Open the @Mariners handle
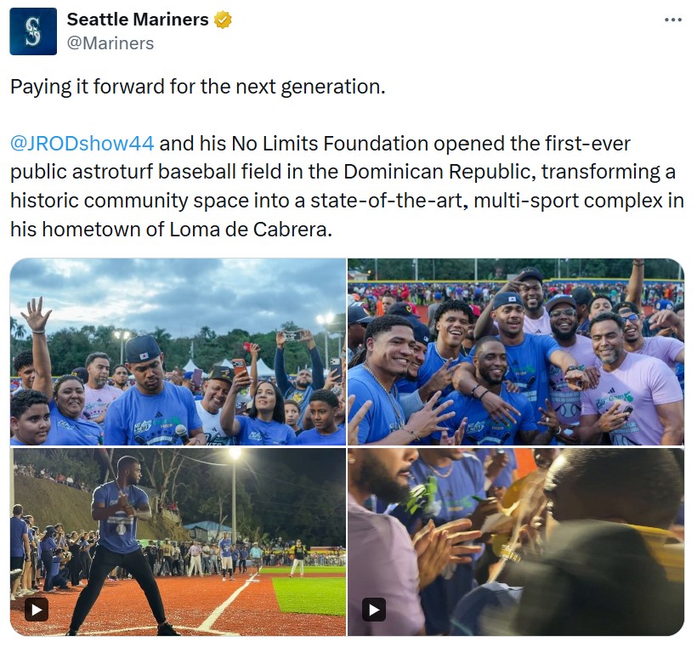Viewport: 697px width, 647px height. [110, 43]
